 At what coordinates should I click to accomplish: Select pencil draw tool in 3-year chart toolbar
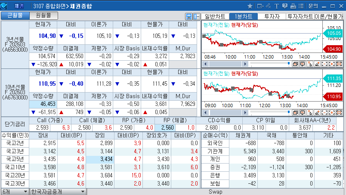coord(317,64)
